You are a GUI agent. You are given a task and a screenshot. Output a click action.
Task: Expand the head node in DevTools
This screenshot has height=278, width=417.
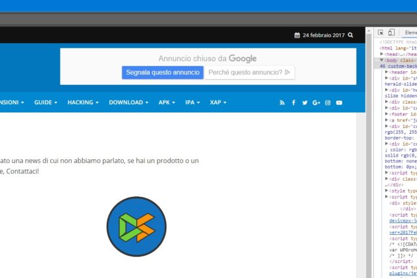click(x=382, y=54)
